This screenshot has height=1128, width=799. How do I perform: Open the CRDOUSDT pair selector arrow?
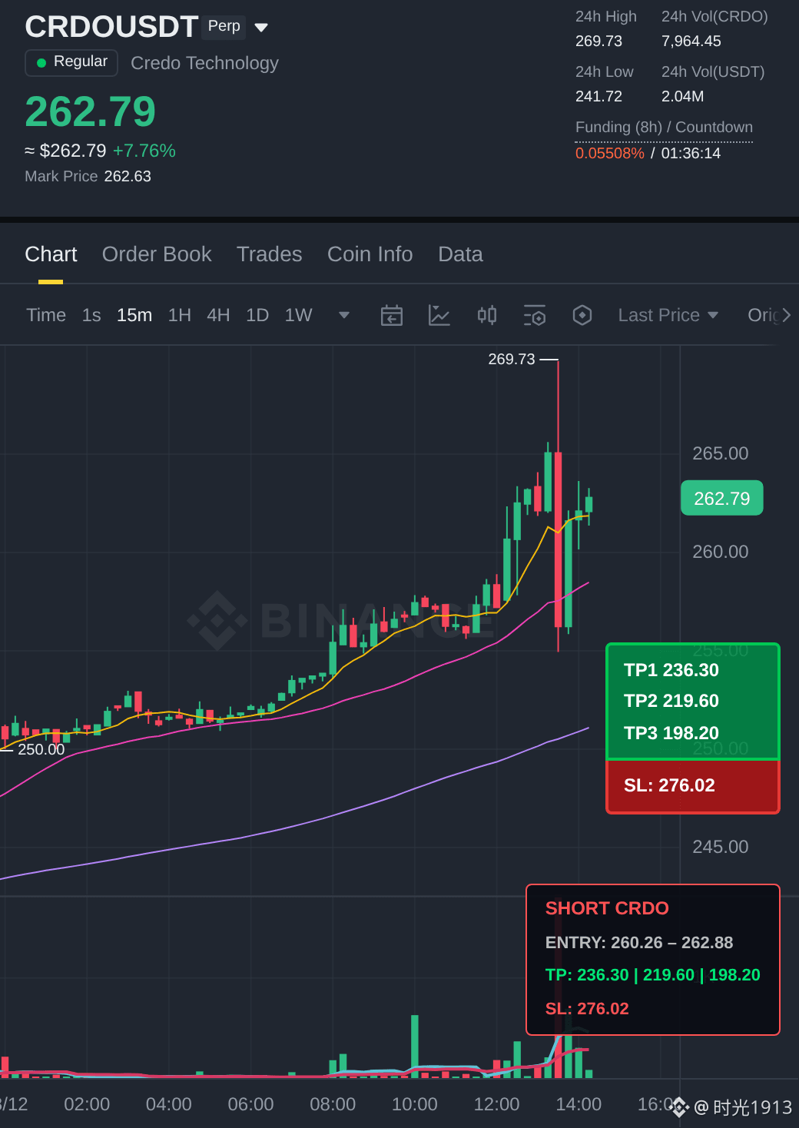261,28
